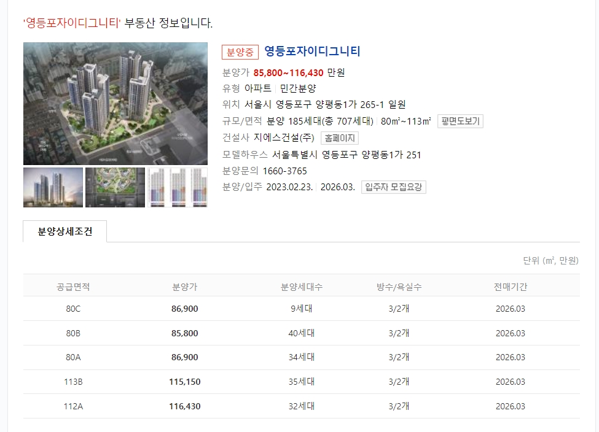This screenshot has width=599, height=432.
Task: Select the 80C supply area cell
Action: coord(73,309)
